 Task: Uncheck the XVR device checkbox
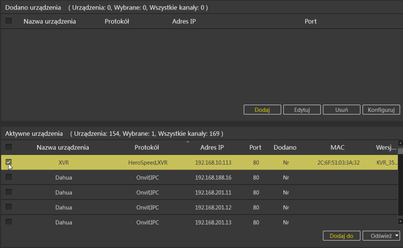[x=9, y=162]
